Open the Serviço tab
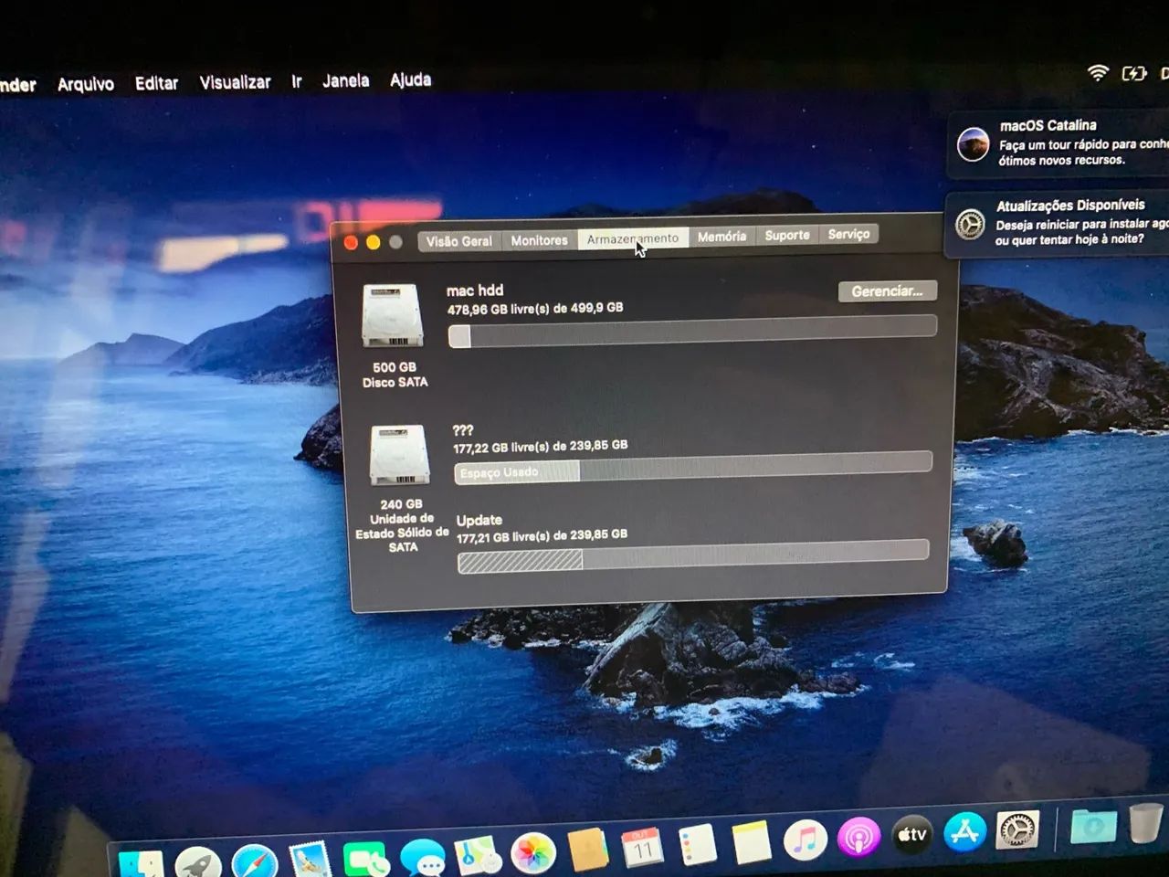 (x=848, y=234)
